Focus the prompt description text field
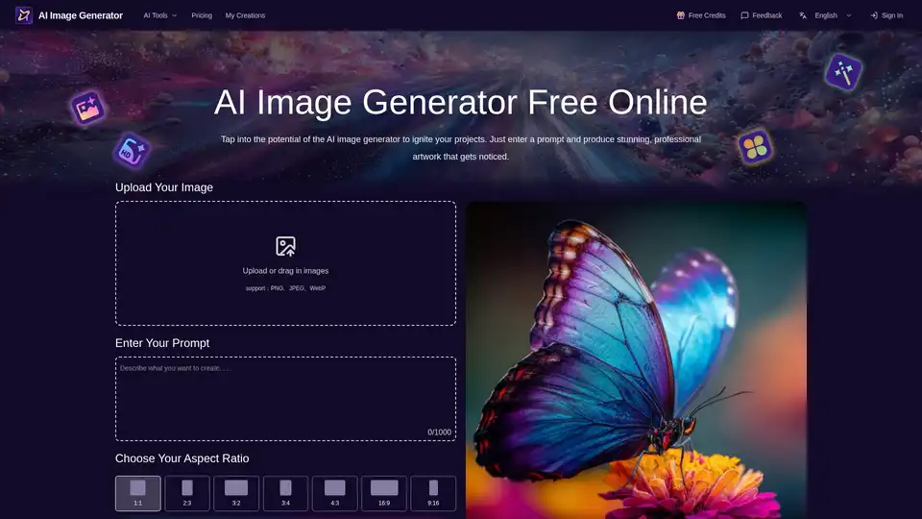 (x=286, y=398)
